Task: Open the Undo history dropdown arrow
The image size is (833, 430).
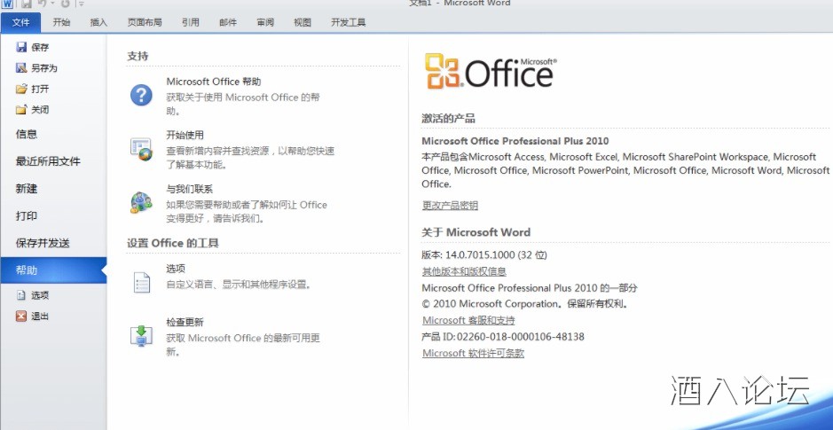Action: [52, 4]
